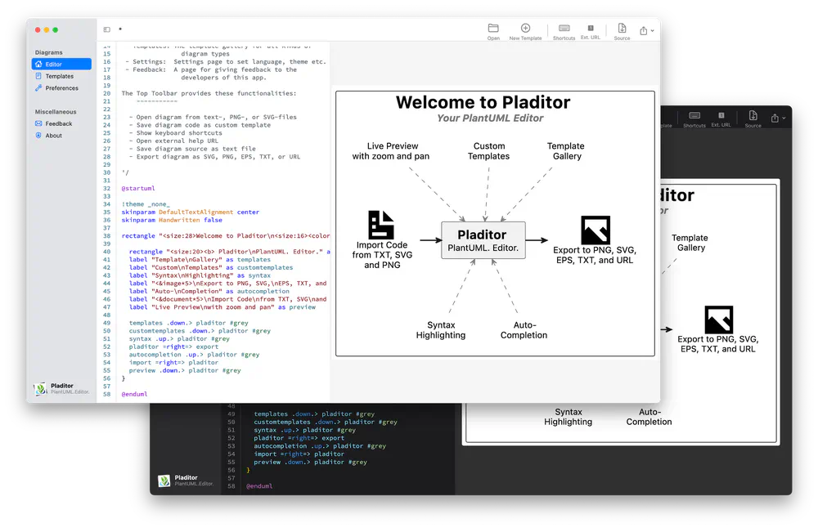
Task: Toggle sidebar visibility icon
Action: (x=107, y=29)
